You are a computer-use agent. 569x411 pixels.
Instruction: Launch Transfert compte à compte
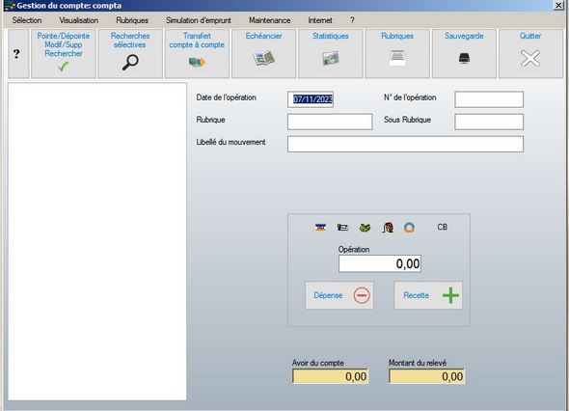click(x=197, y=54)
